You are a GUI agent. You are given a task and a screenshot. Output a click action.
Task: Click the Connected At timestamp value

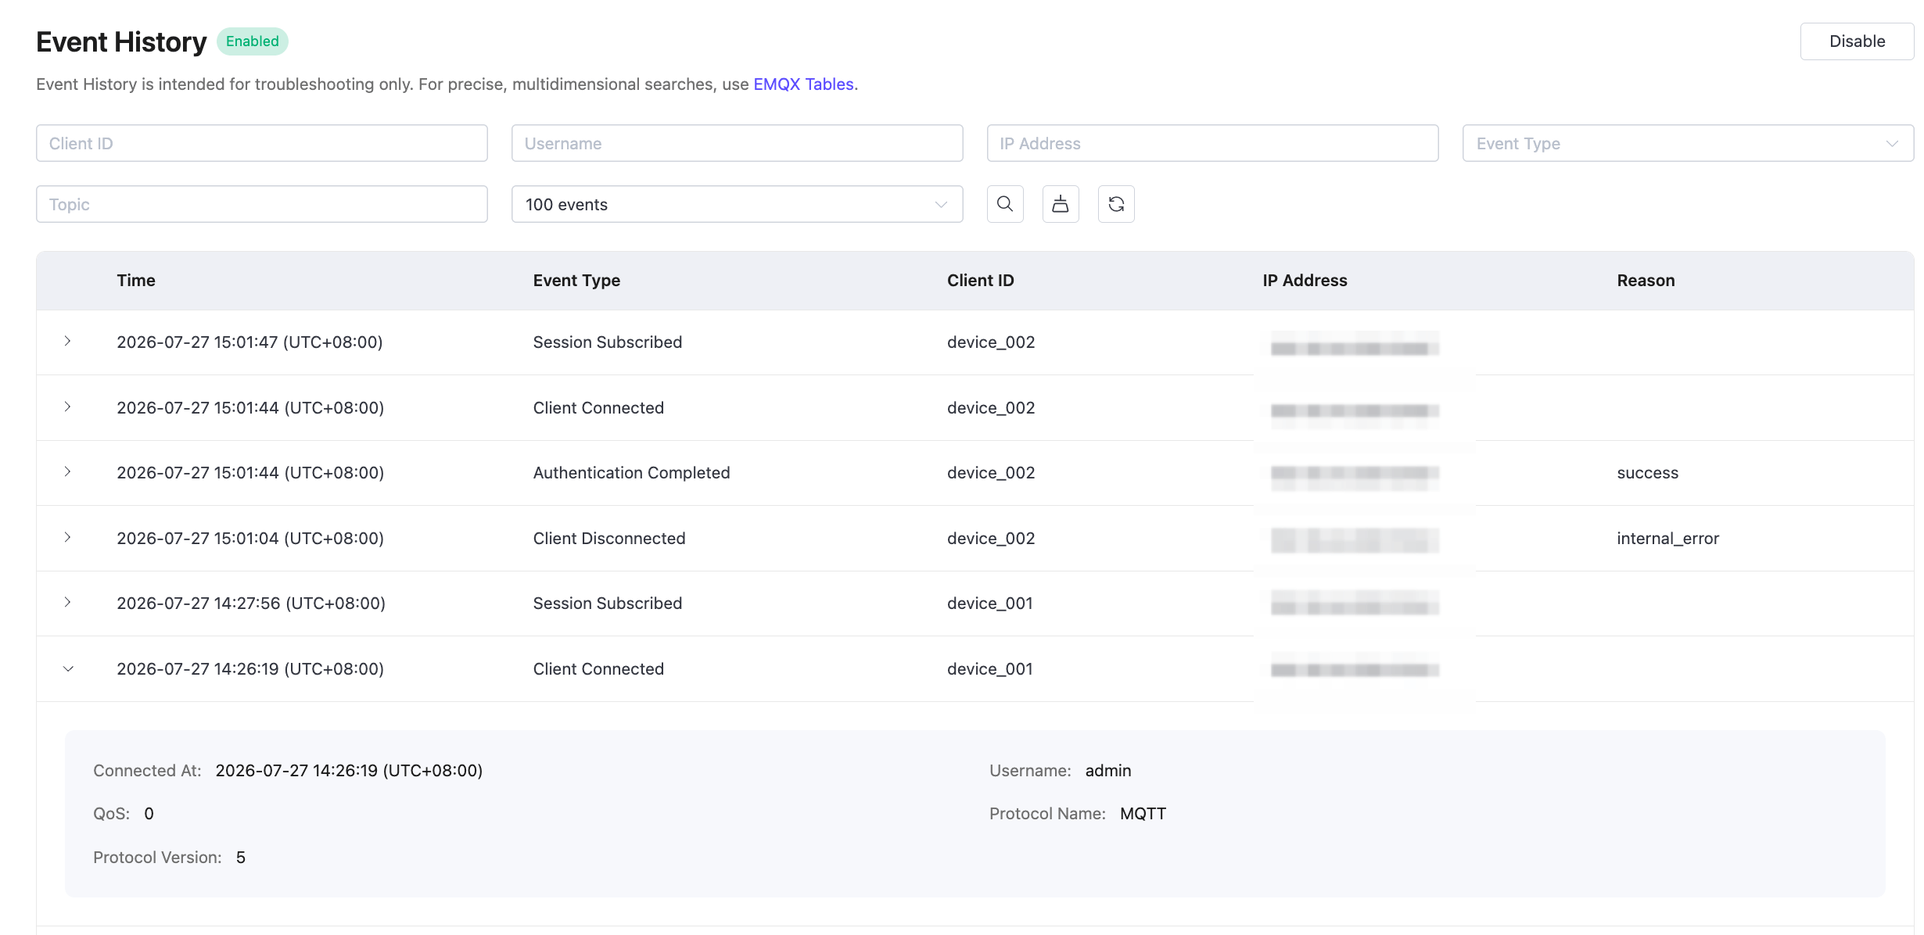349,771
